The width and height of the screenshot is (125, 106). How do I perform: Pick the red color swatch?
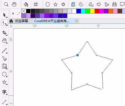(97, 11)
